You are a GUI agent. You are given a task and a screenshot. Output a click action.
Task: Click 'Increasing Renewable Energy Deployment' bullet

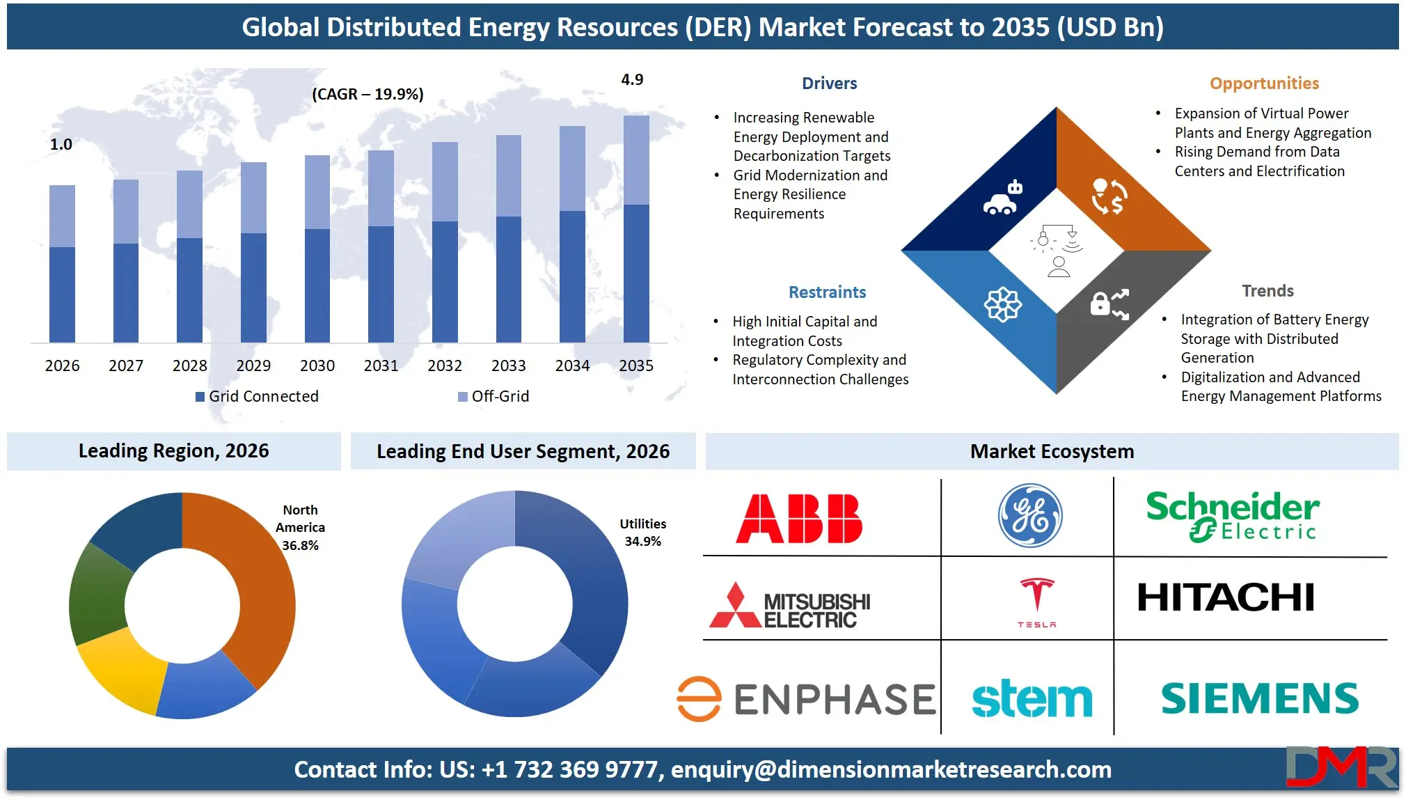click(x=812, y=136)
